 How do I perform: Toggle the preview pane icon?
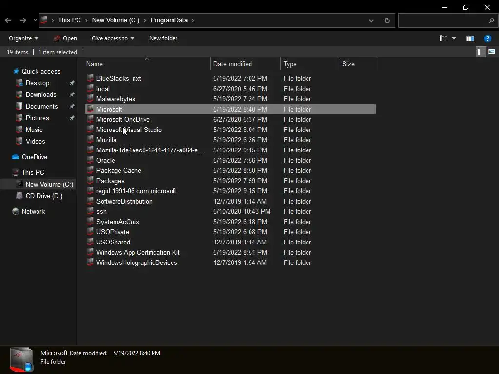pyautogui.click(x=470, y=38)
